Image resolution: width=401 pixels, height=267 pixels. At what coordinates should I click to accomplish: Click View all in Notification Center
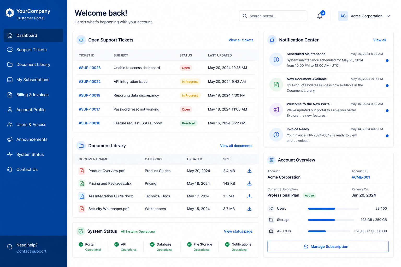[x=380, y=40]
